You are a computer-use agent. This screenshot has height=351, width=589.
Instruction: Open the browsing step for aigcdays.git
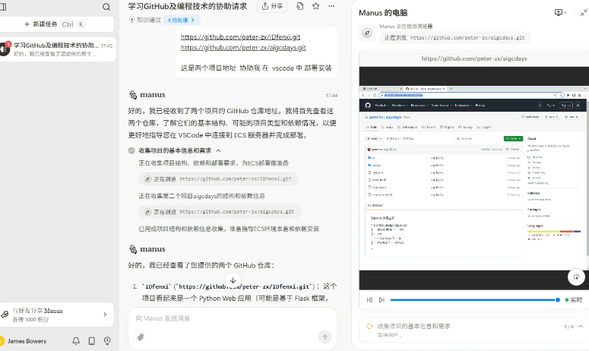pos(220,212)
